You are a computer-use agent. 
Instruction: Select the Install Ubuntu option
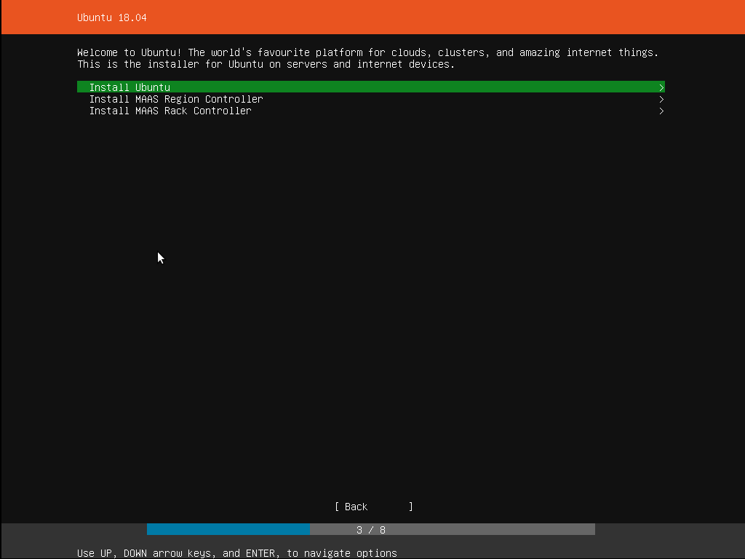[x=129, y=87]
